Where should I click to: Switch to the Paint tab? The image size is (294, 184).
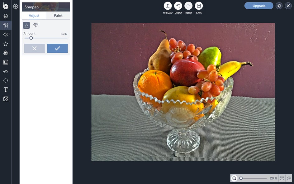click(58, 16)
